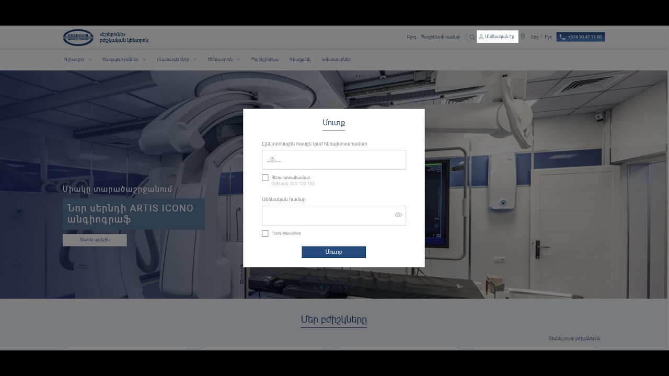Screen dimensions: 669x376
Task: Toggle password visibility eye icon
Action: click(x=398, y=215)
